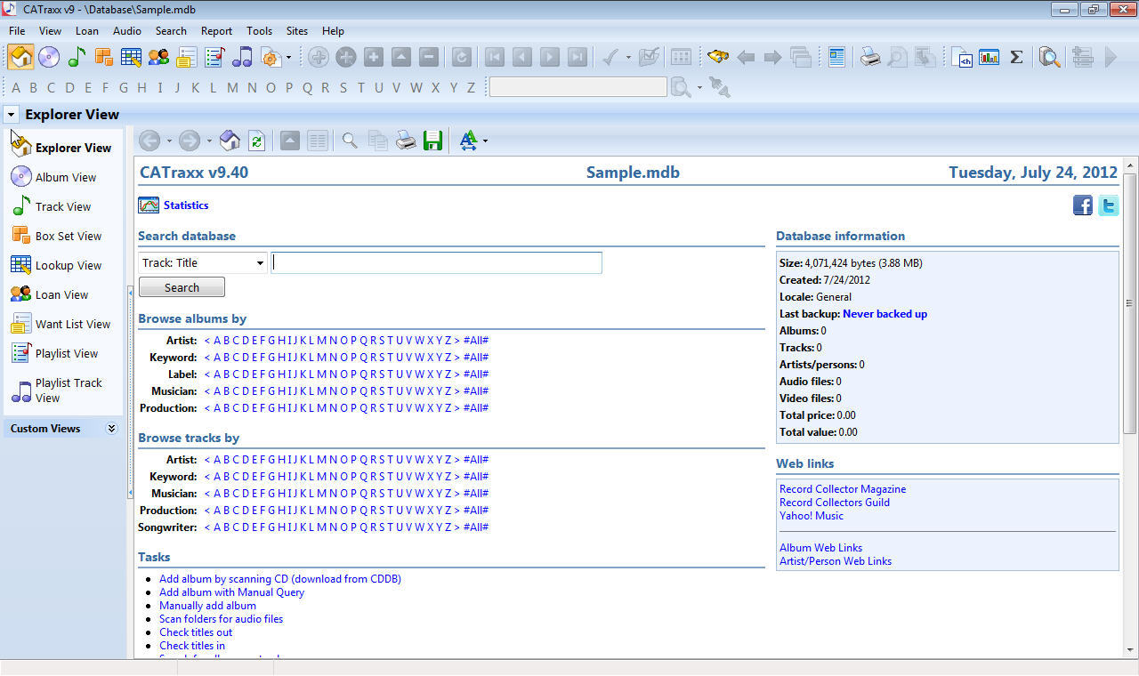1139x676 pixels.
Task: Click letter M in the alphabet toolbar
Action: [x=232, y=87]
